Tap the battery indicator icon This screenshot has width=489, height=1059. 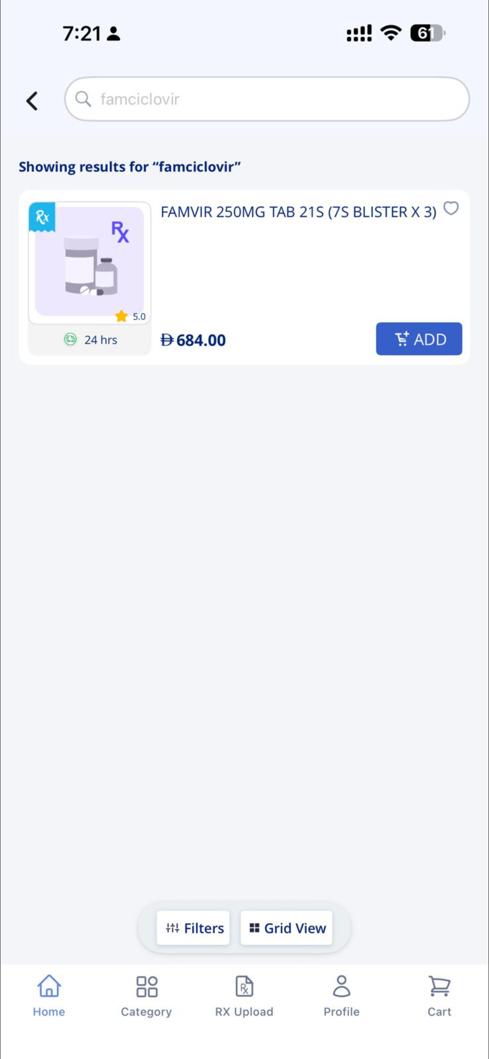(x=427, y=33)
